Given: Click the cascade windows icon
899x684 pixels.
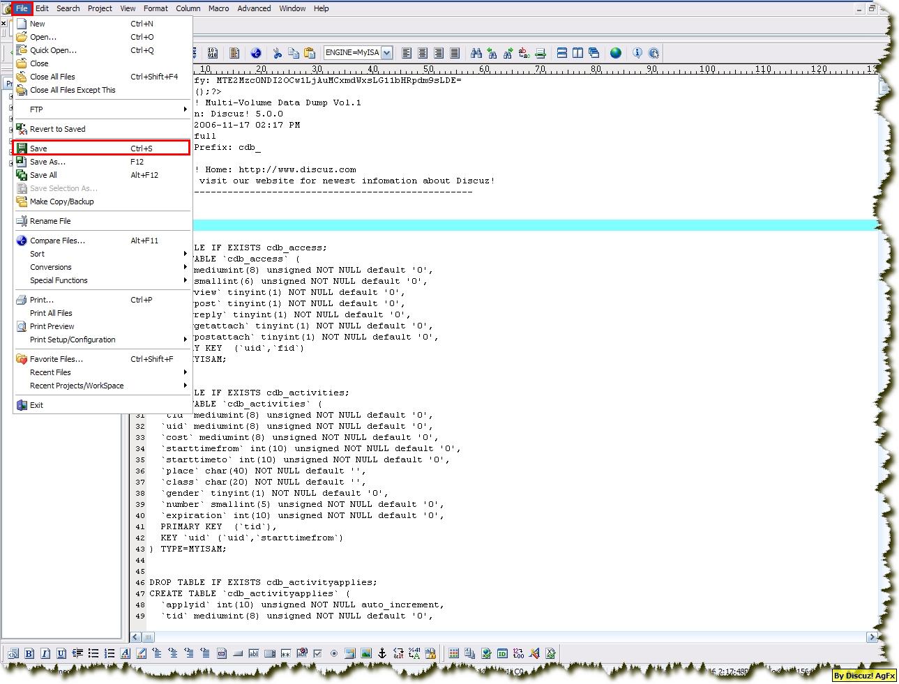Looking at the screenshot, I should pyautogui.click(x=594, y=53).
